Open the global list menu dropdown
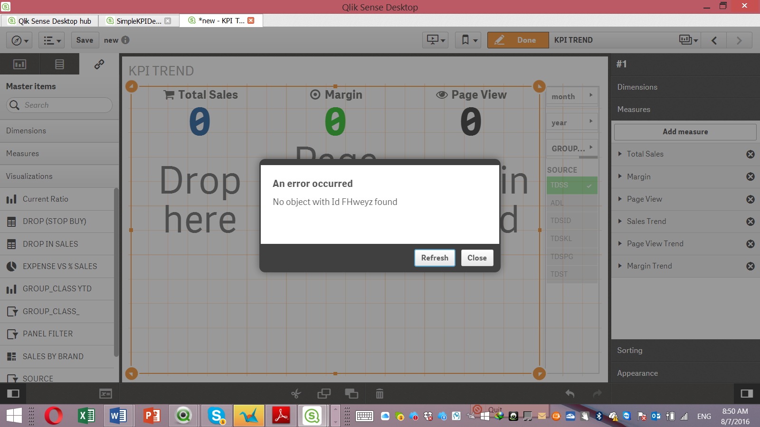The image size is (760, 427). click(51, 40)
